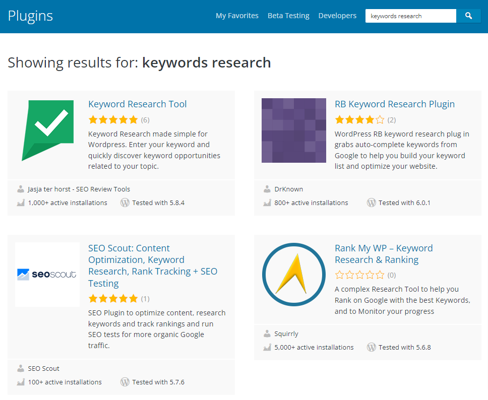Image resolution: width=488 pixels, height=400 pixels.
Task: Click '5,000+ active installations' text
Action: 314,348
